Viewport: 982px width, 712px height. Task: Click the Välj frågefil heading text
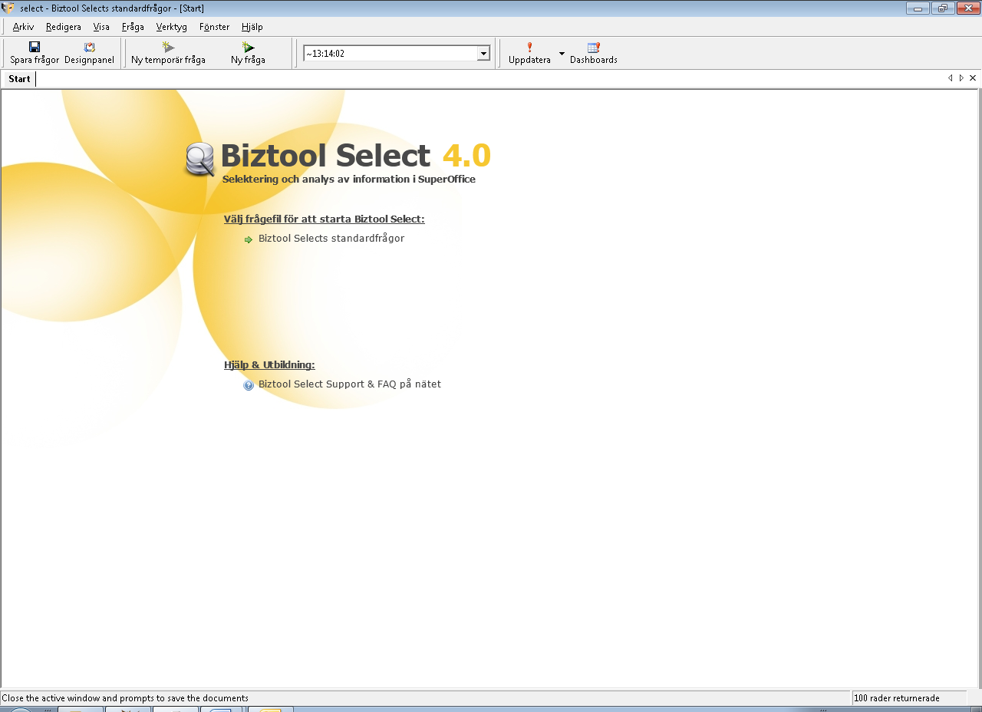point(324,219)
